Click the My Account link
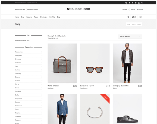This screenshot has height=124, width=157. click(140, 10)
